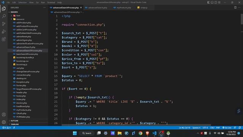Viewport: 243px width, 137px height.
Task: Open the Help menu
Action: (x=60, y=2)
